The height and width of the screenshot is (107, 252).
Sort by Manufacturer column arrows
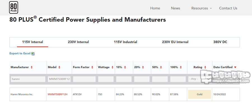pos(31,67)
